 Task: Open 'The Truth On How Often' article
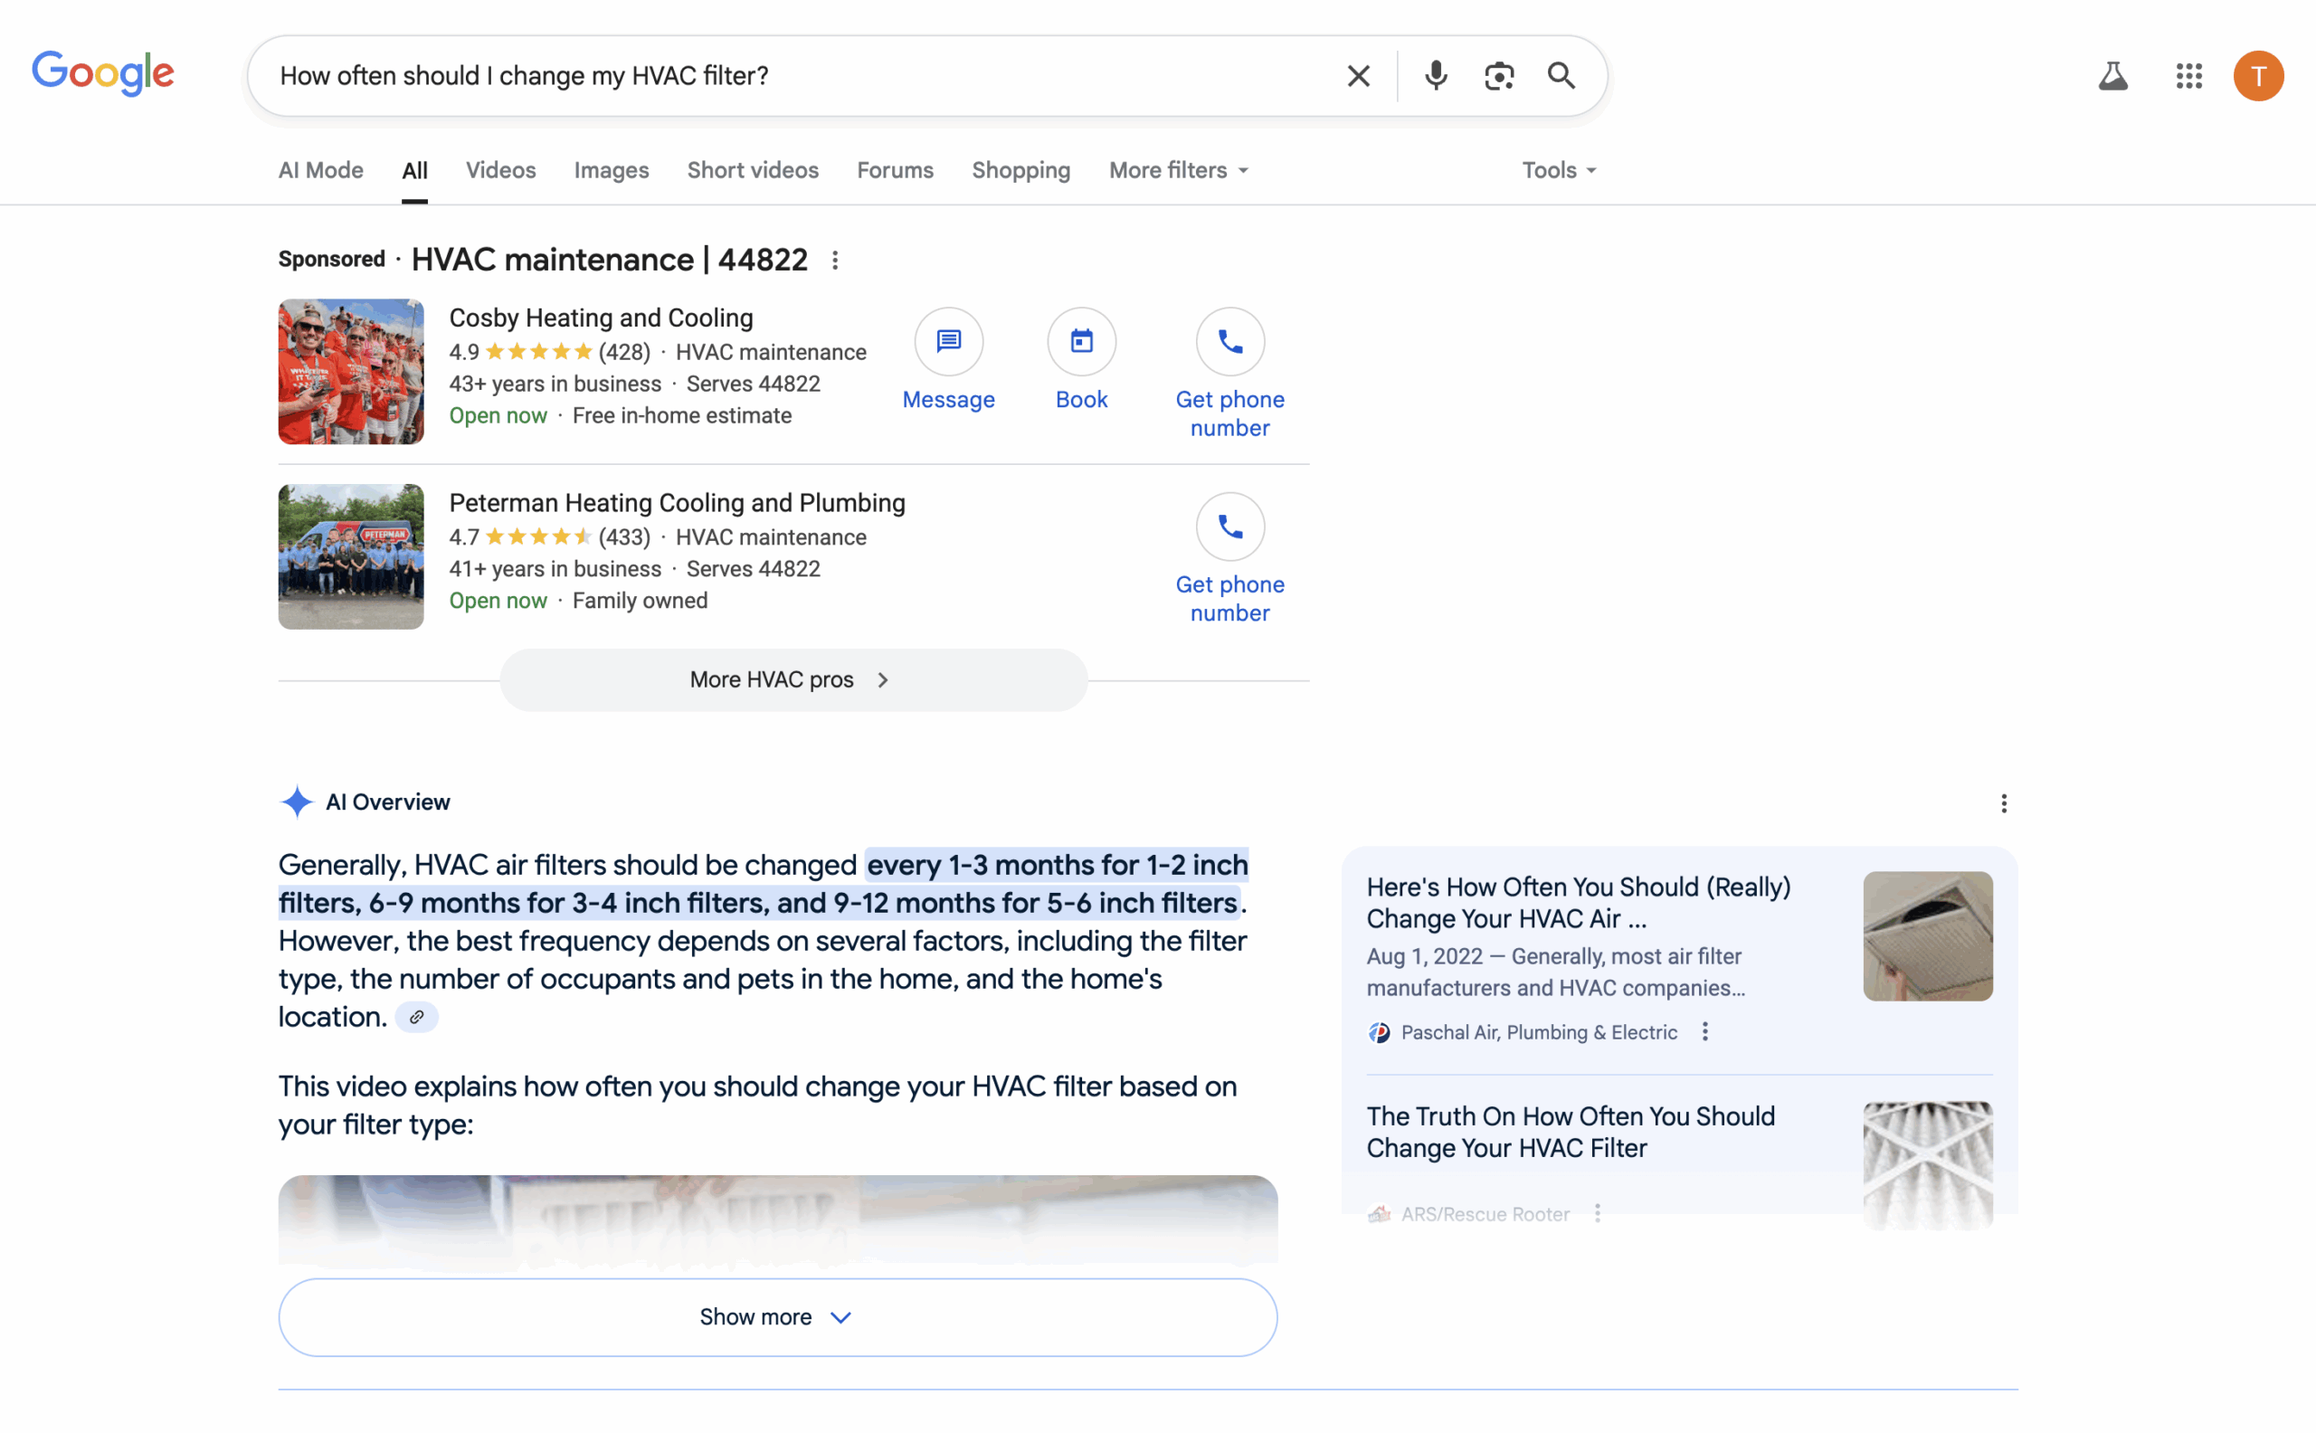tap(1571, 1132)
